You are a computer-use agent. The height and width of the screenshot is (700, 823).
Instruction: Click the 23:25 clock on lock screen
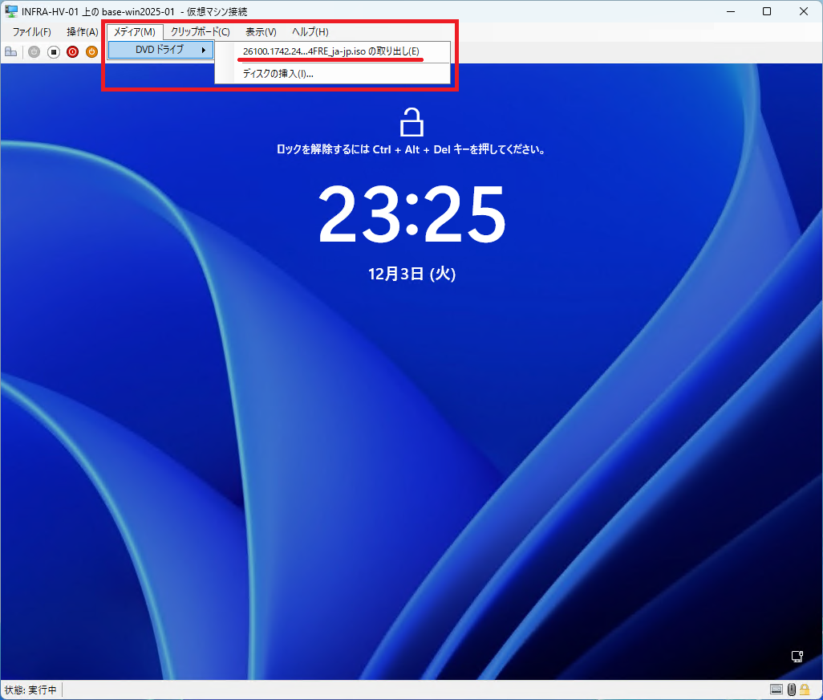click(412, 214)
